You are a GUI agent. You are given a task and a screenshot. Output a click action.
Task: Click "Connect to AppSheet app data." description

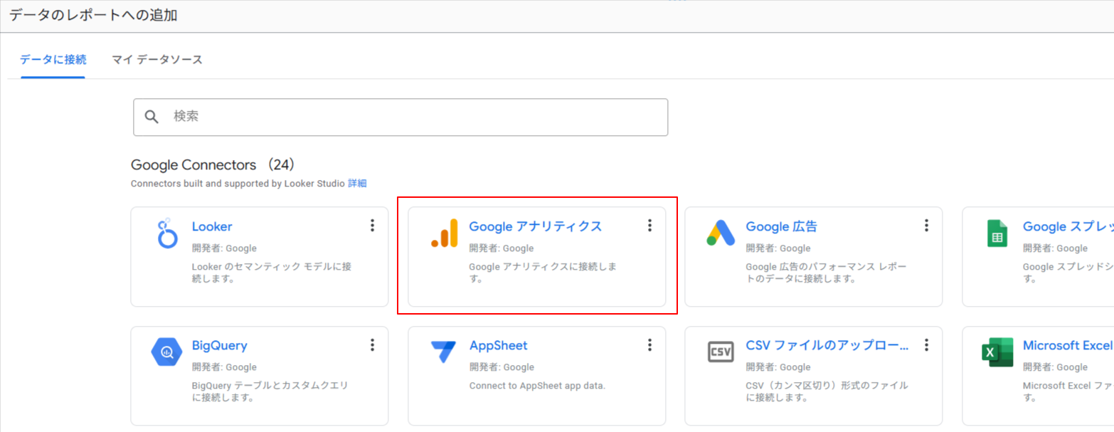[x=537, y=386]
